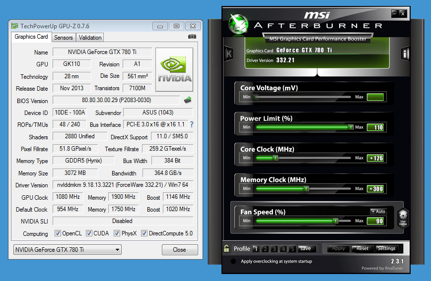
Task: Click the BIOS save chip icon
Action: click(x=188, y=100)
